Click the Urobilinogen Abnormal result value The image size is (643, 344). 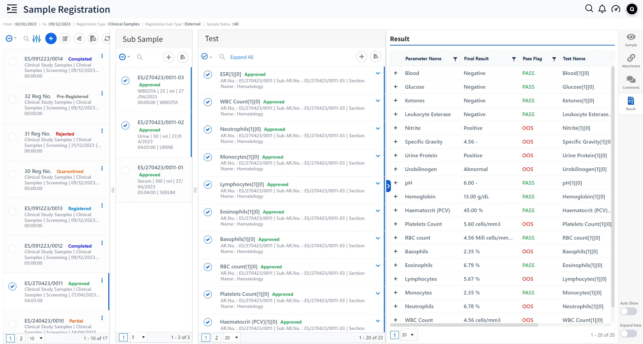coord(476,169)
